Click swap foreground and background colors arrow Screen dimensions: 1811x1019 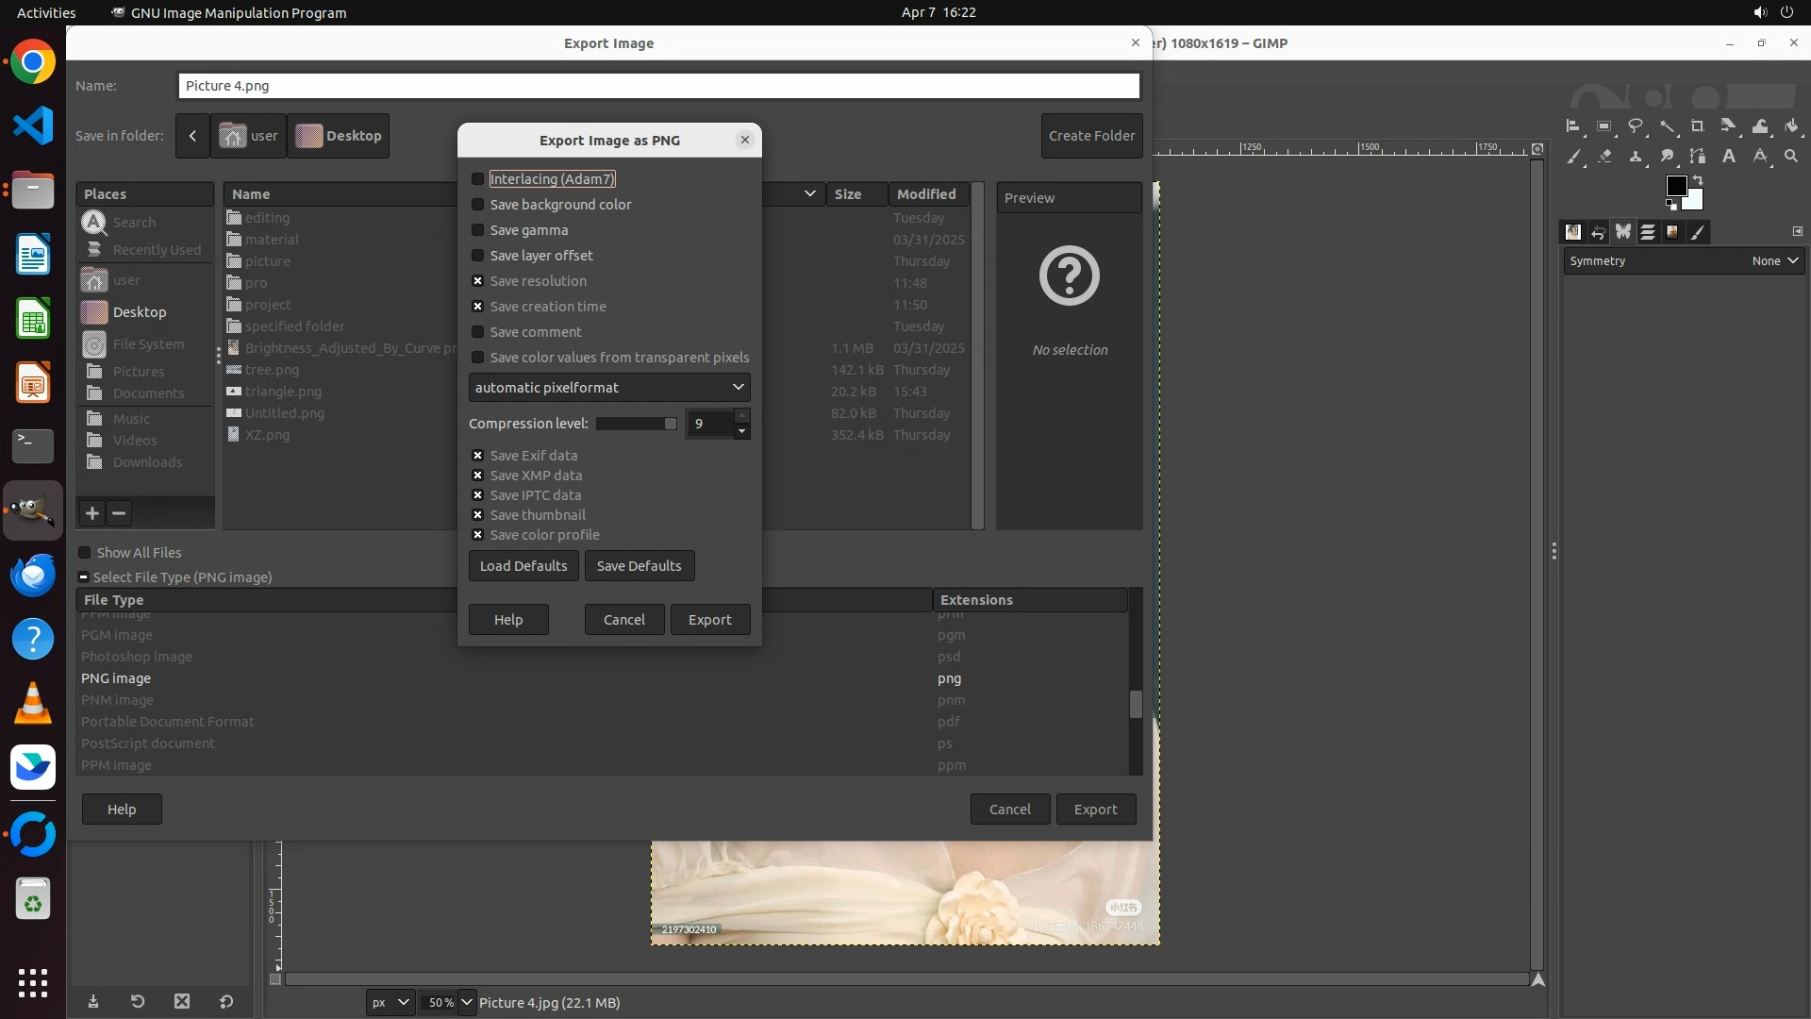point(1698,179)
